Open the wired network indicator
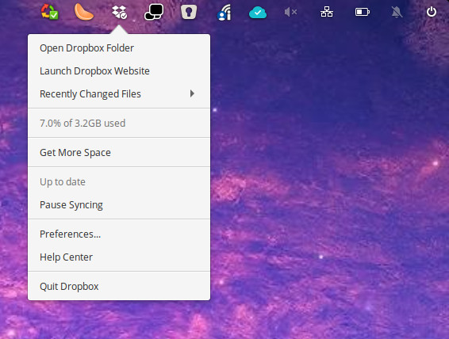 point(327,12)
